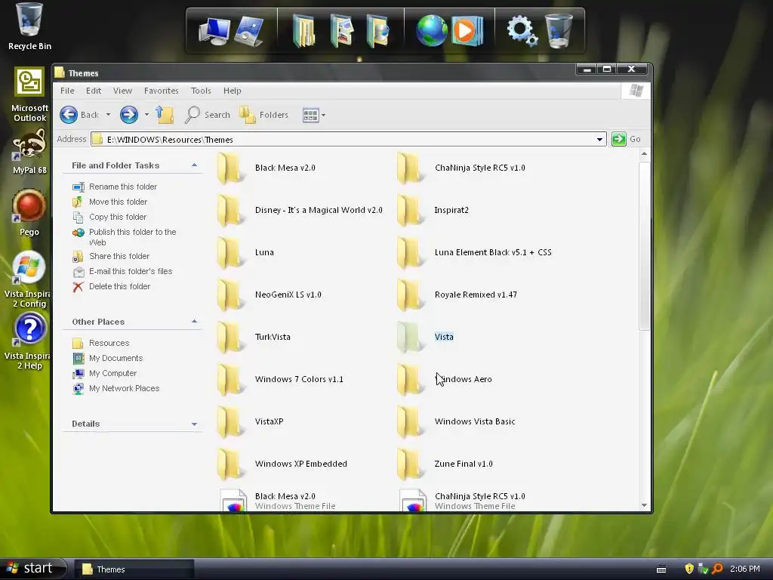773x580 pixels.
Task: Go to My Computer in Other Places
Action: pos(104,373)
